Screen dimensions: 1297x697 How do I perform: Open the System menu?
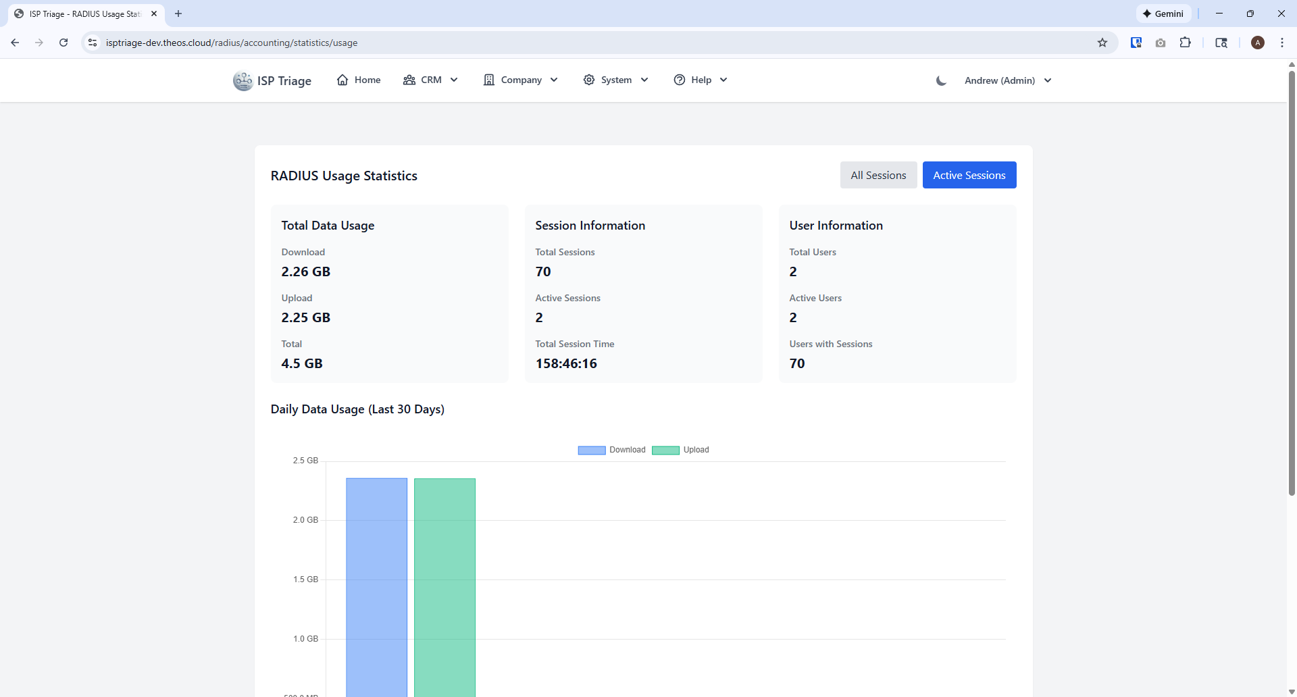pos(616,80)
